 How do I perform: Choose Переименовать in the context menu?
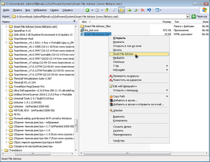click(139, 135)
